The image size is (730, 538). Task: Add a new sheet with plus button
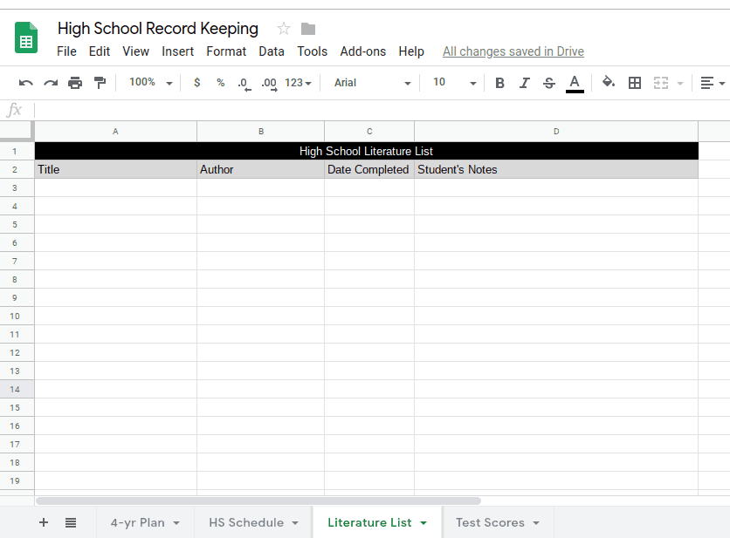click(44, 522)
